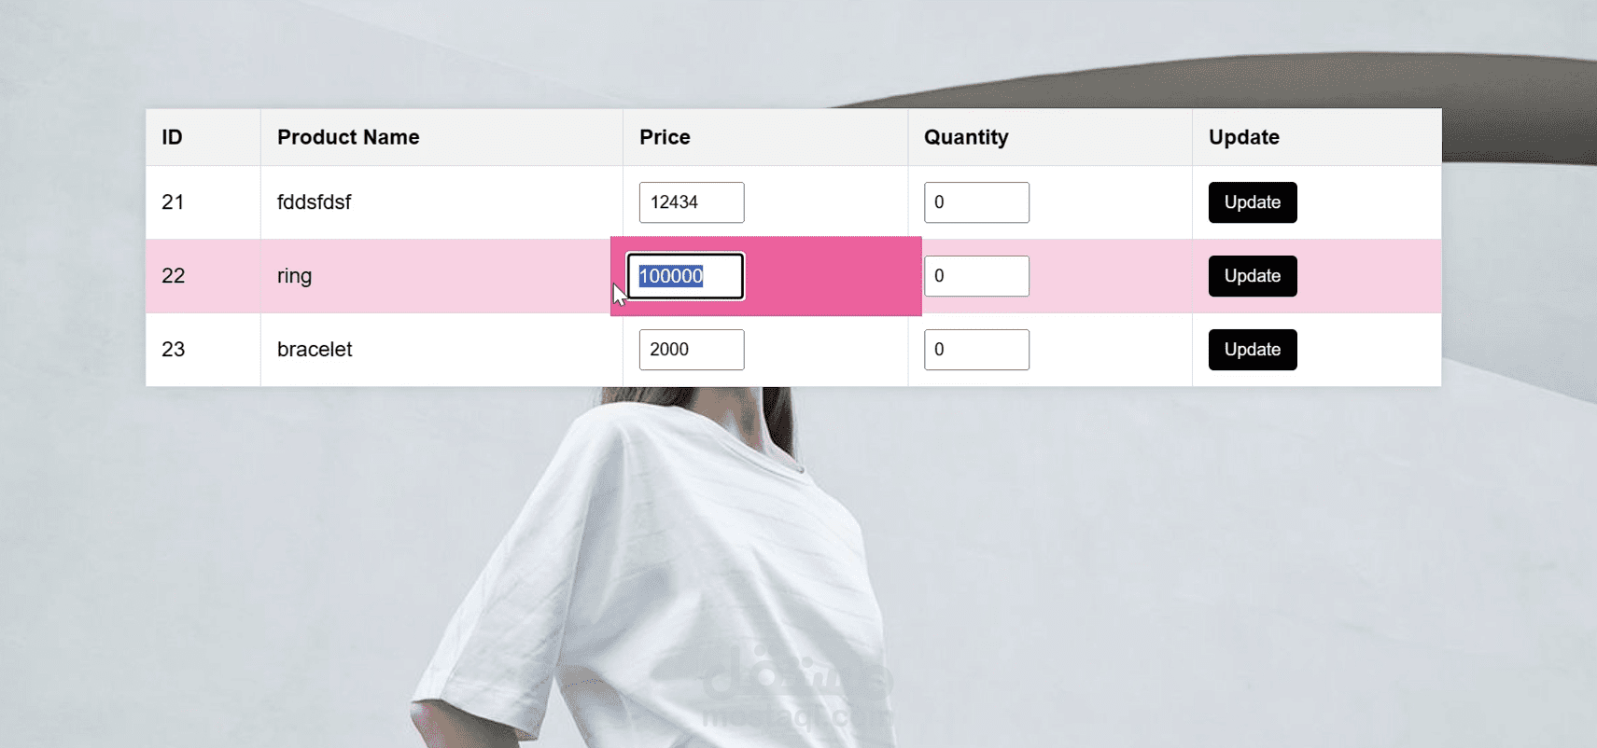
Task: Click the ID cell showing 21
Action: point(203,202)
